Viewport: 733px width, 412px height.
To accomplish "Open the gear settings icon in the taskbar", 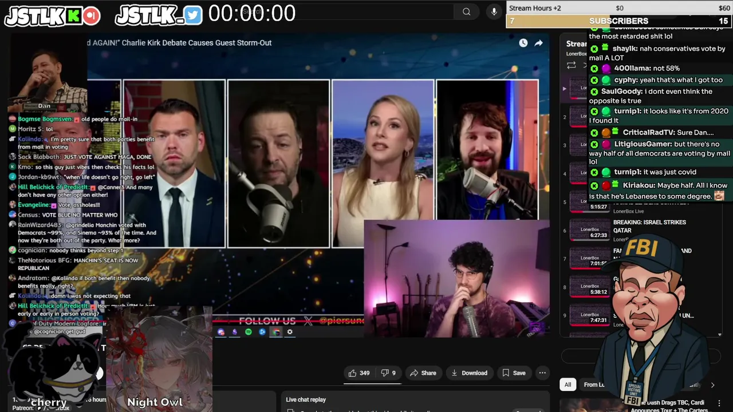I will [290, 332].
